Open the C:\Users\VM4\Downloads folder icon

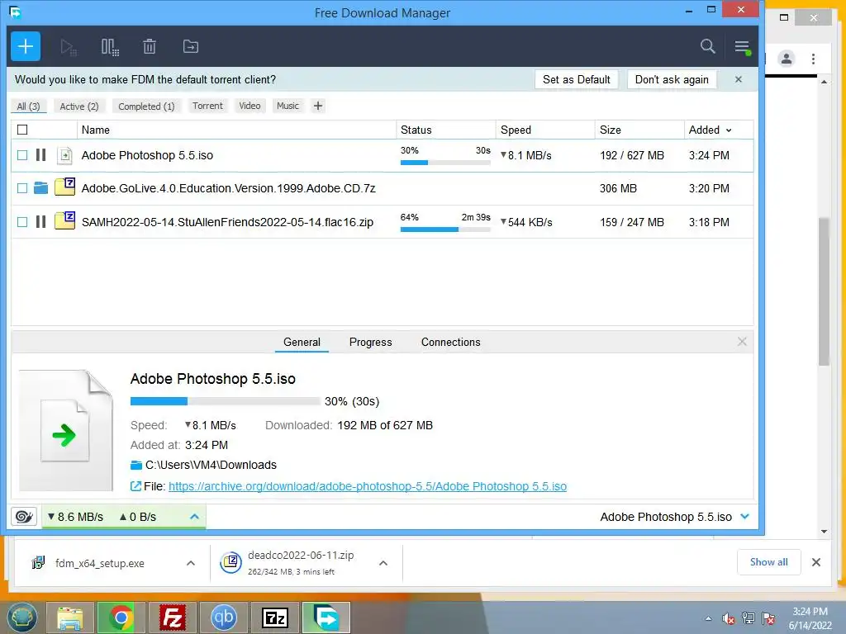tap(136, 466)
